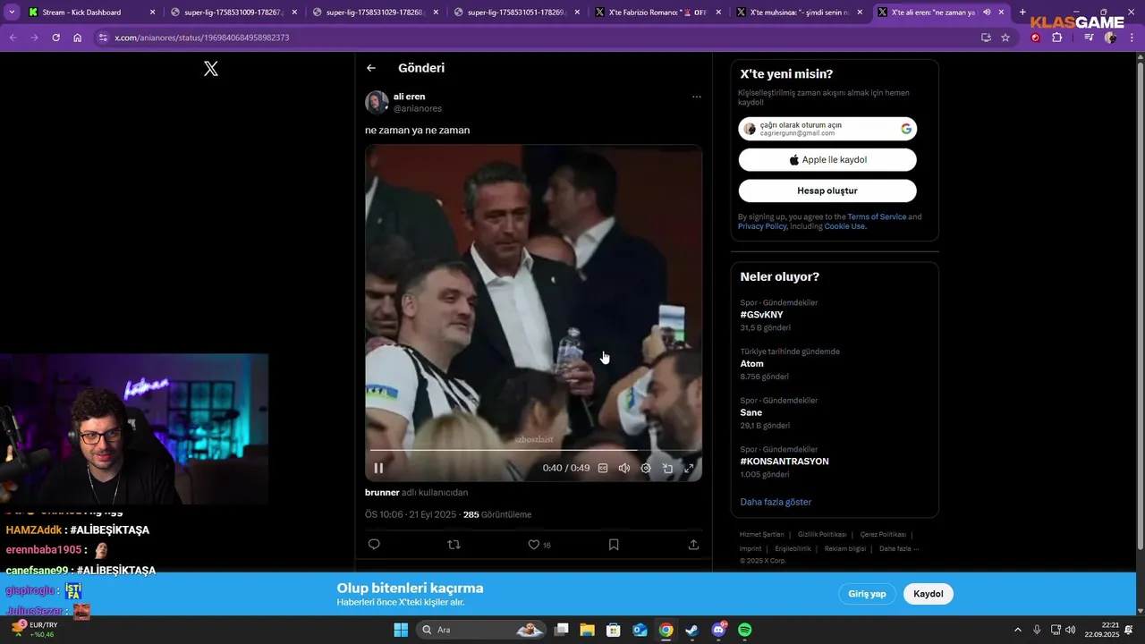This screenshot has width=1145, height=644.
Task: Open Gizlilik Politikası footer link
Action: [x=822, y=534]
